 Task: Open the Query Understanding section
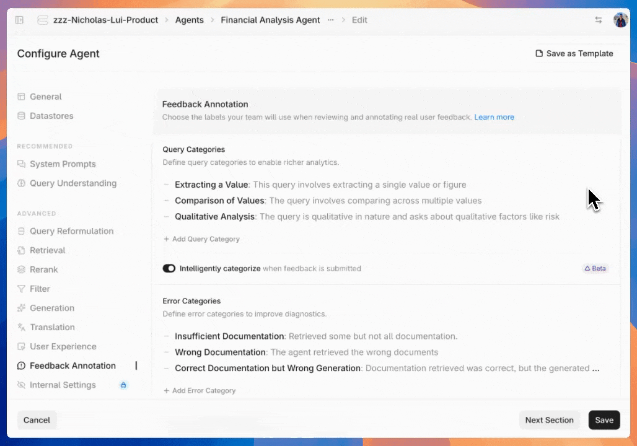click(72, 183)
